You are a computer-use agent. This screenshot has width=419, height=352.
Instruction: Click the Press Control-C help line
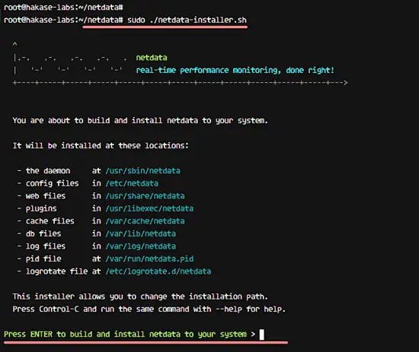coord(149,309)
